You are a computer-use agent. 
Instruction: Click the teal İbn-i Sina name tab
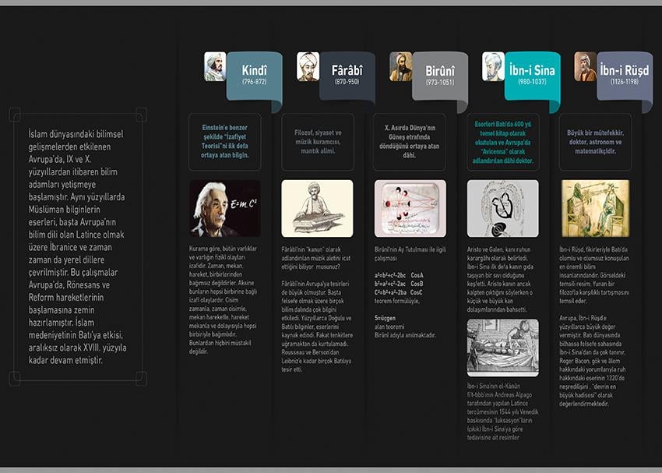click(x=533, y=76)
